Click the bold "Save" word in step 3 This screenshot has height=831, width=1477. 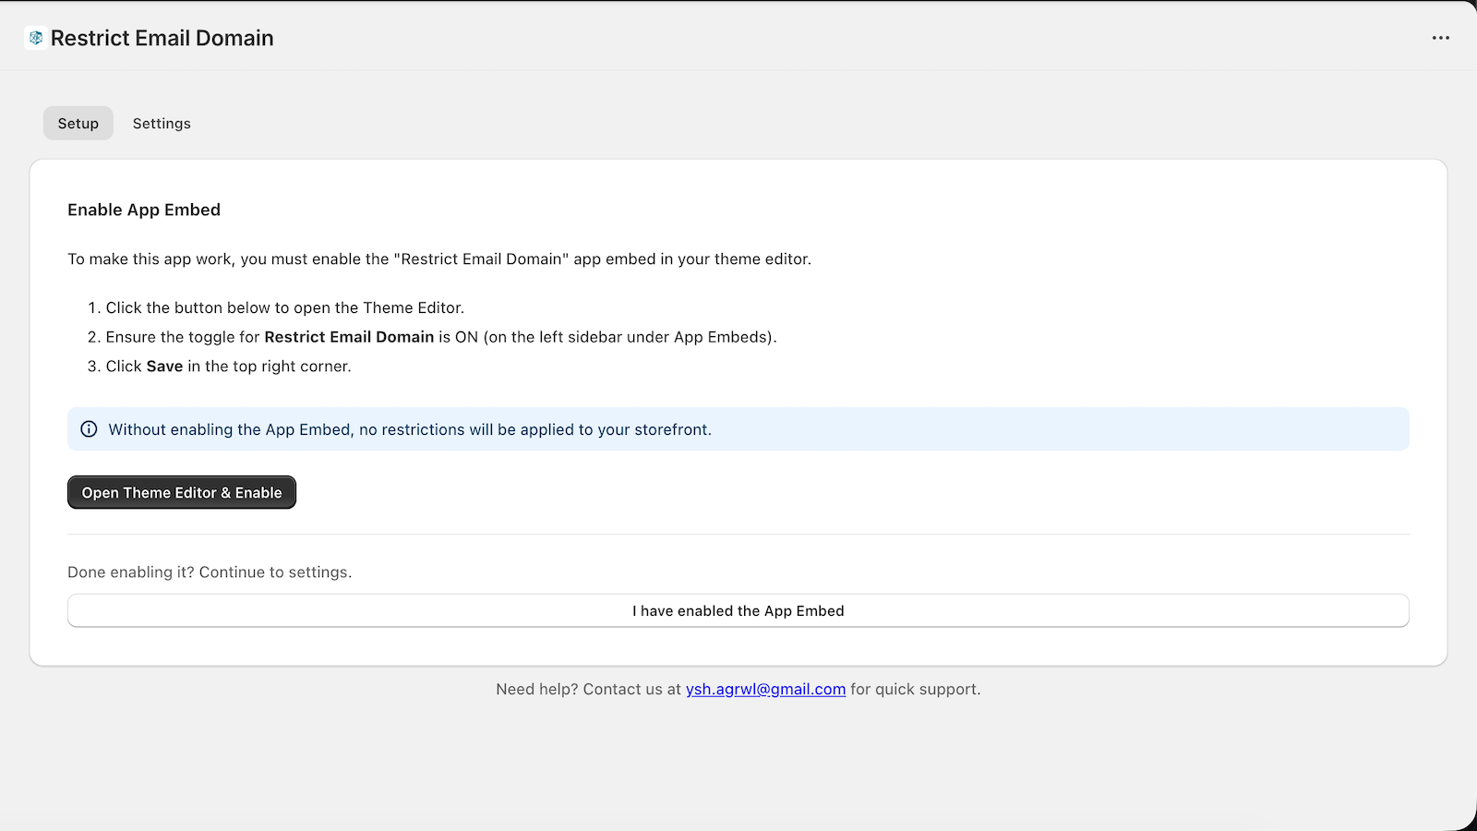coord(164,367)
